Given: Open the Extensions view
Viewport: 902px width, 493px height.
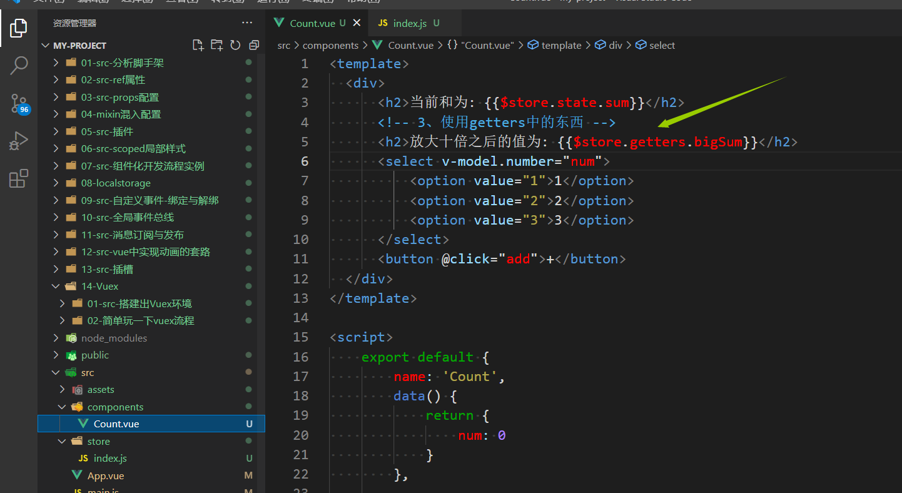Looking at the screenshot, I should 19,179.
